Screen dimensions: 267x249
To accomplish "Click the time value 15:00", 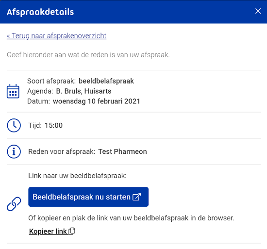I will point(53,125).
